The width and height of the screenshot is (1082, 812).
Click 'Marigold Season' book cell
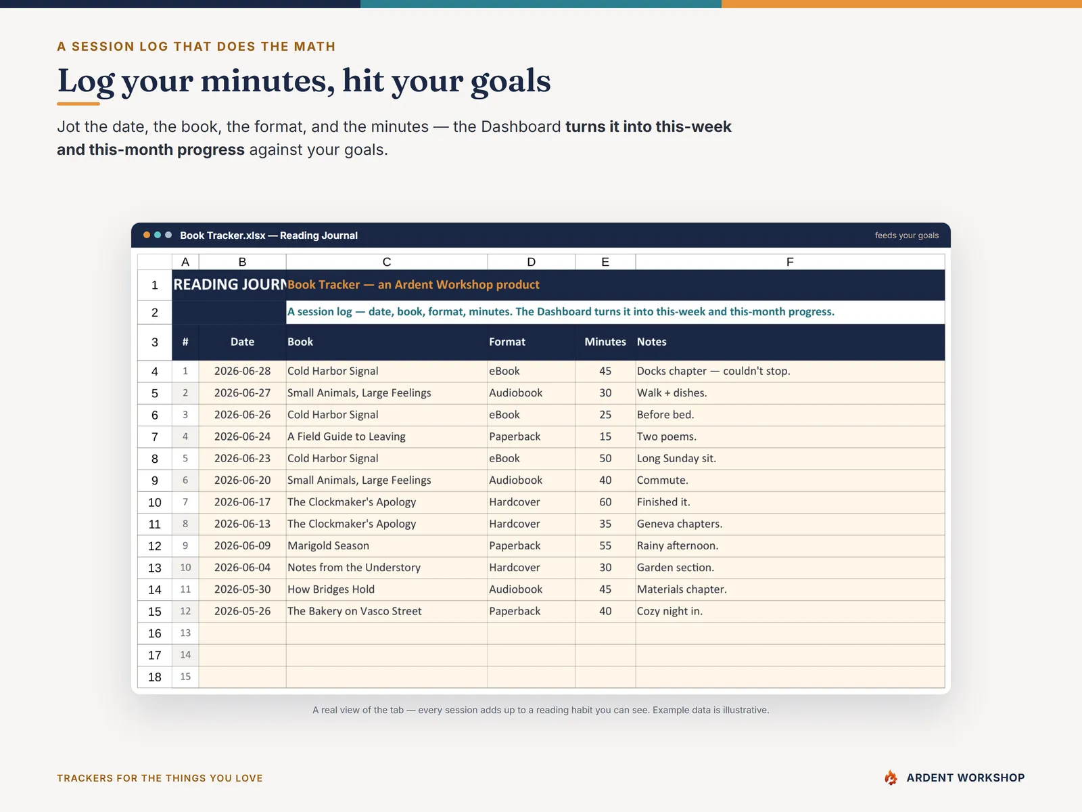[387, 545]
